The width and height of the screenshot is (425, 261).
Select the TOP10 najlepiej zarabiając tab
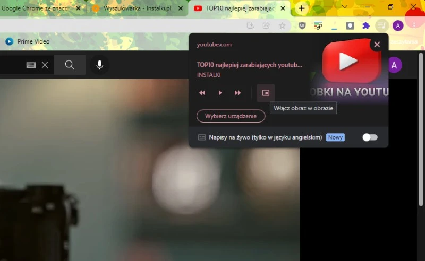[240, 8]
